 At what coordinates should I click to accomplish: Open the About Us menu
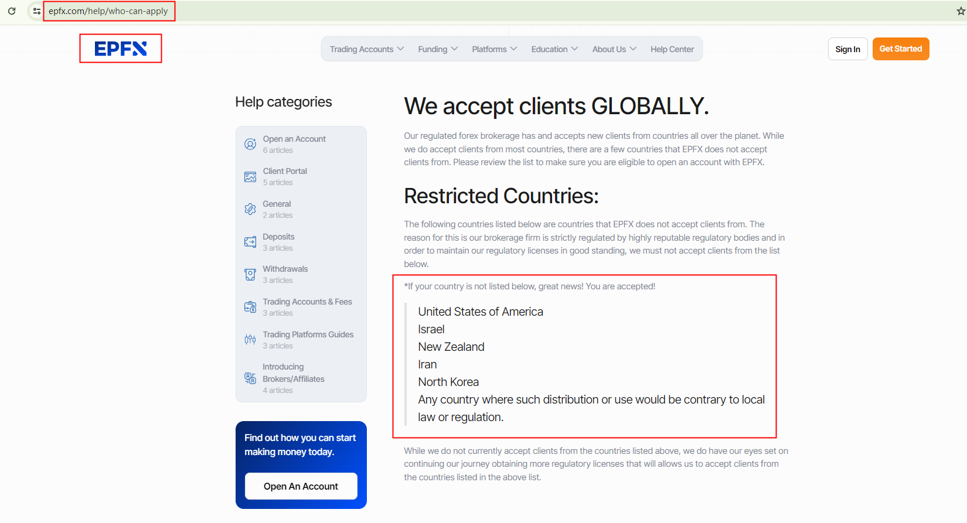click(x=614, y=49)
